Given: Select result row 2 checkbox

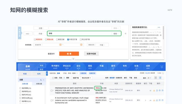Looking at the screenshot, I should [52, 100].
